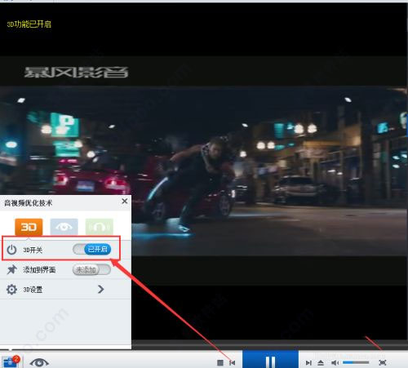This screenshot has width=408, height=368.
Task: Open the green headphone audio tab icon
Action: click(100, 227)
